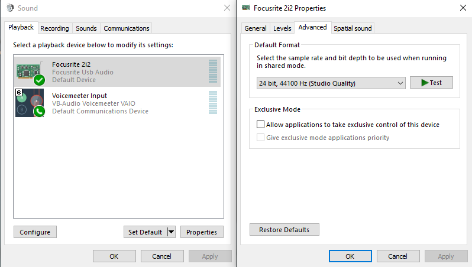The image size is (472, 267).
Task: Close the Sound window
Action: (227, 8)
